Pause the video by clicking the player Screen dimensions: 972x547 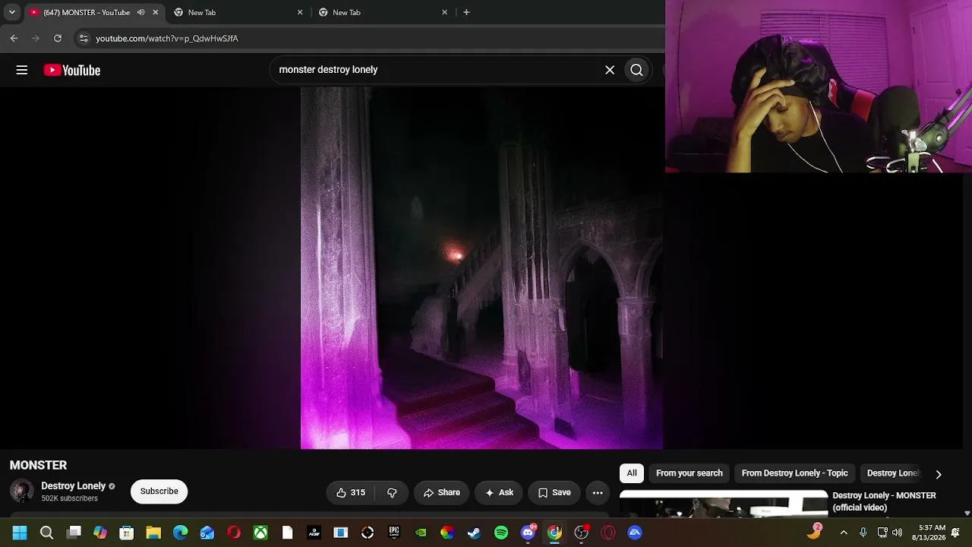(x=481, y=267)
